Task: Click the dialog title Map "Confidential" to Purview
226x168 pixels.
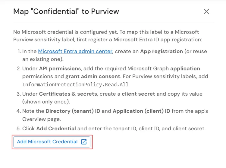Action: pos(66,11)
